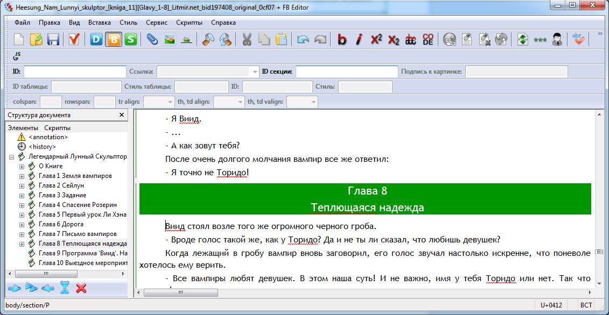Open the Вставка menu

[x=99, y=23]
